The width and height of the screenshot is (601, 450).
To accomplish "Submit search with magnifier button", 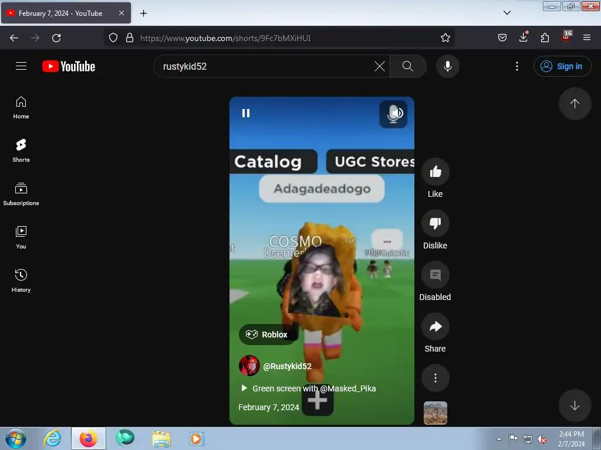I will (x=408, y=66).
